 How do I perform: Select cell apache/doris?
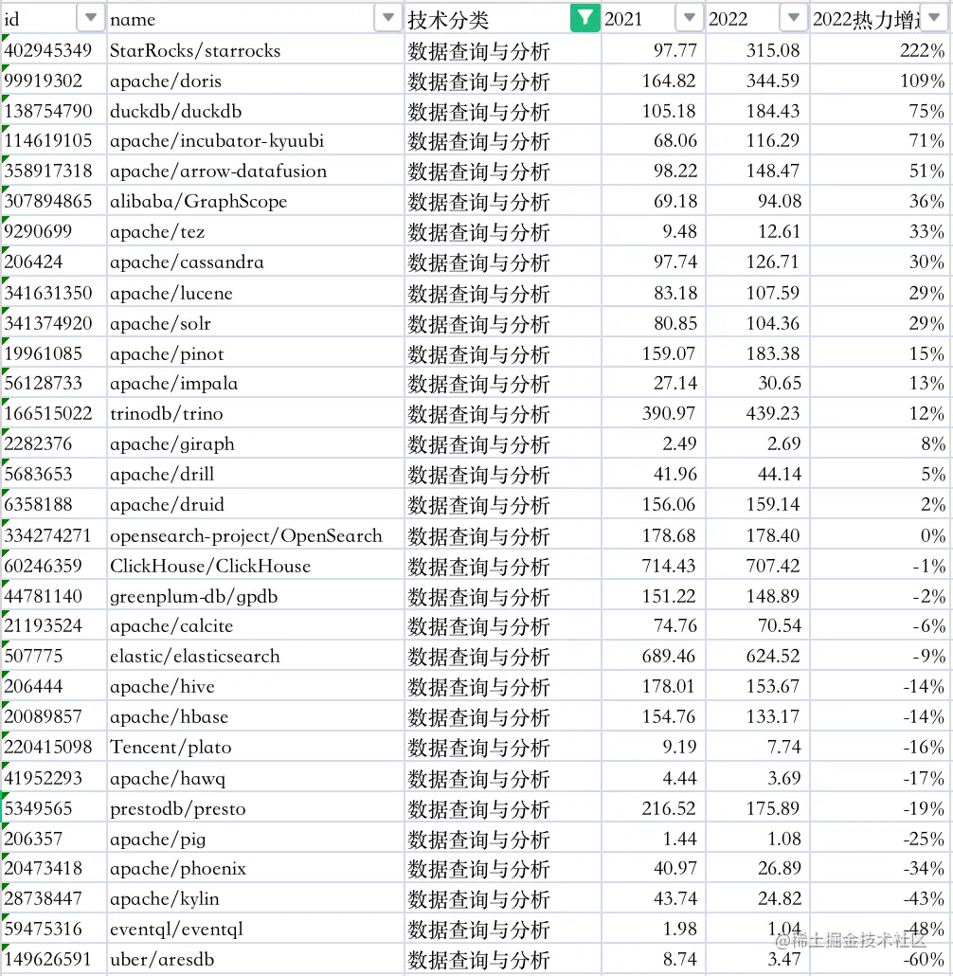click(255, 81)
